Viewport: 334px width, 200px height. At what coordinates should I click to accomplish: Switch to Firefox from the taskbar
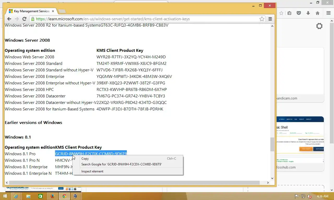click(52, 196)
